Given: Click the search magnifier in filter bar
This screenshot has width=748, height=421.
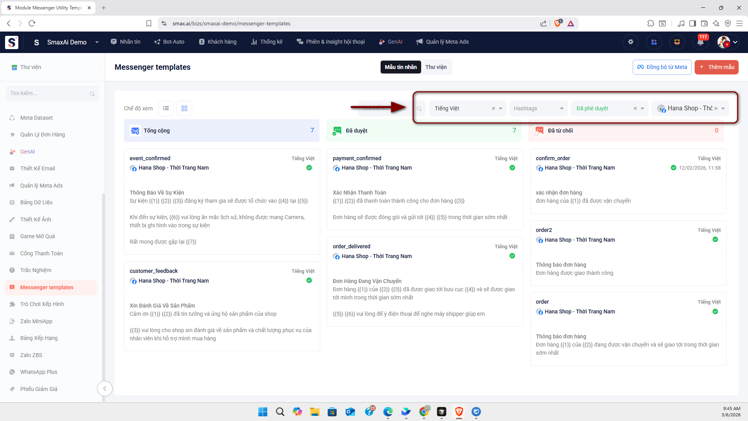Looking at the screenshot, I should (419, 109).
